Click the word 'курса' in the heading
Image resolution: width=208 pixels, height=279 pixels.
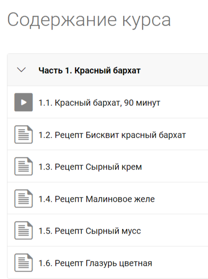(147, 20)
